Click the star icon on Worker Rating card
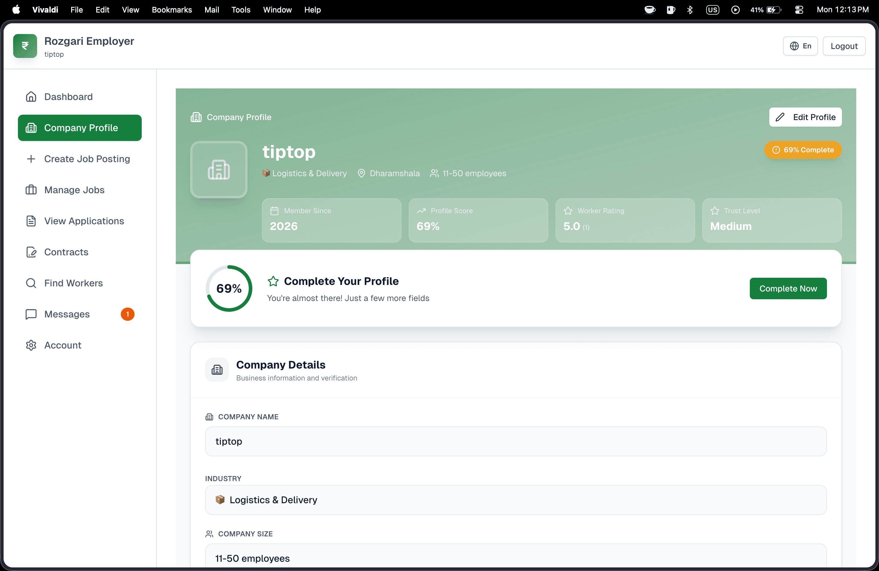879x571 pixels. pos(568,211)
